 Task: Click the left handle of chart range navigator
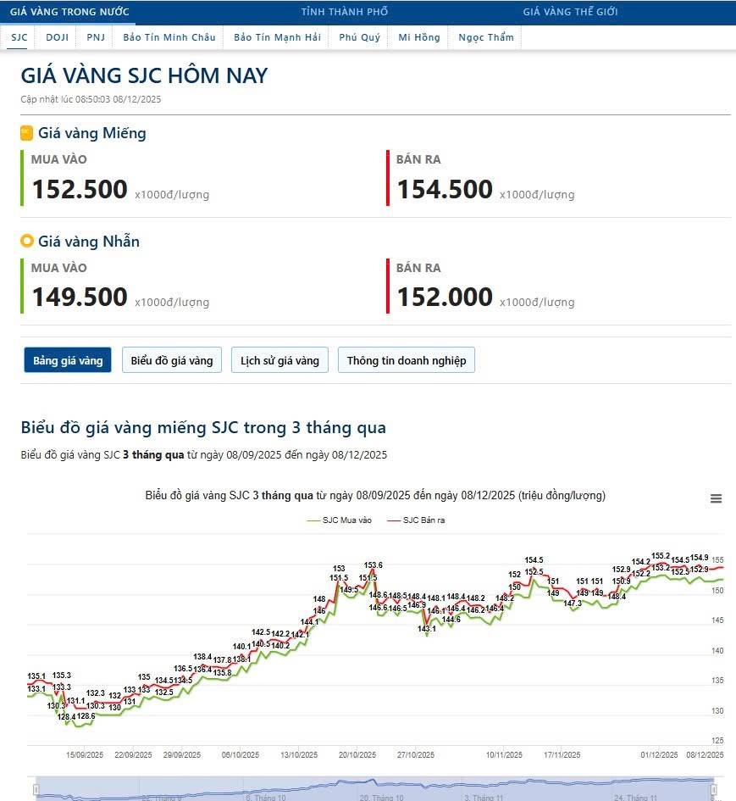click(36, 790)
